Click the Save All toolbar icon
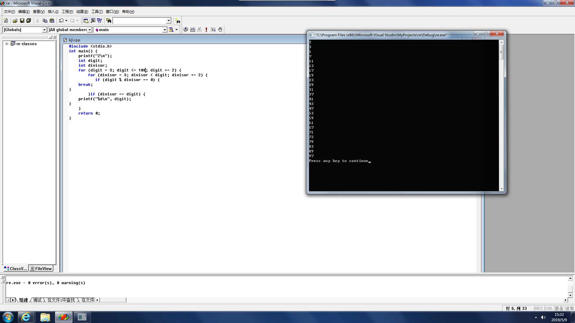The height and width of the screenshot is (323, 575). point(29,21)
